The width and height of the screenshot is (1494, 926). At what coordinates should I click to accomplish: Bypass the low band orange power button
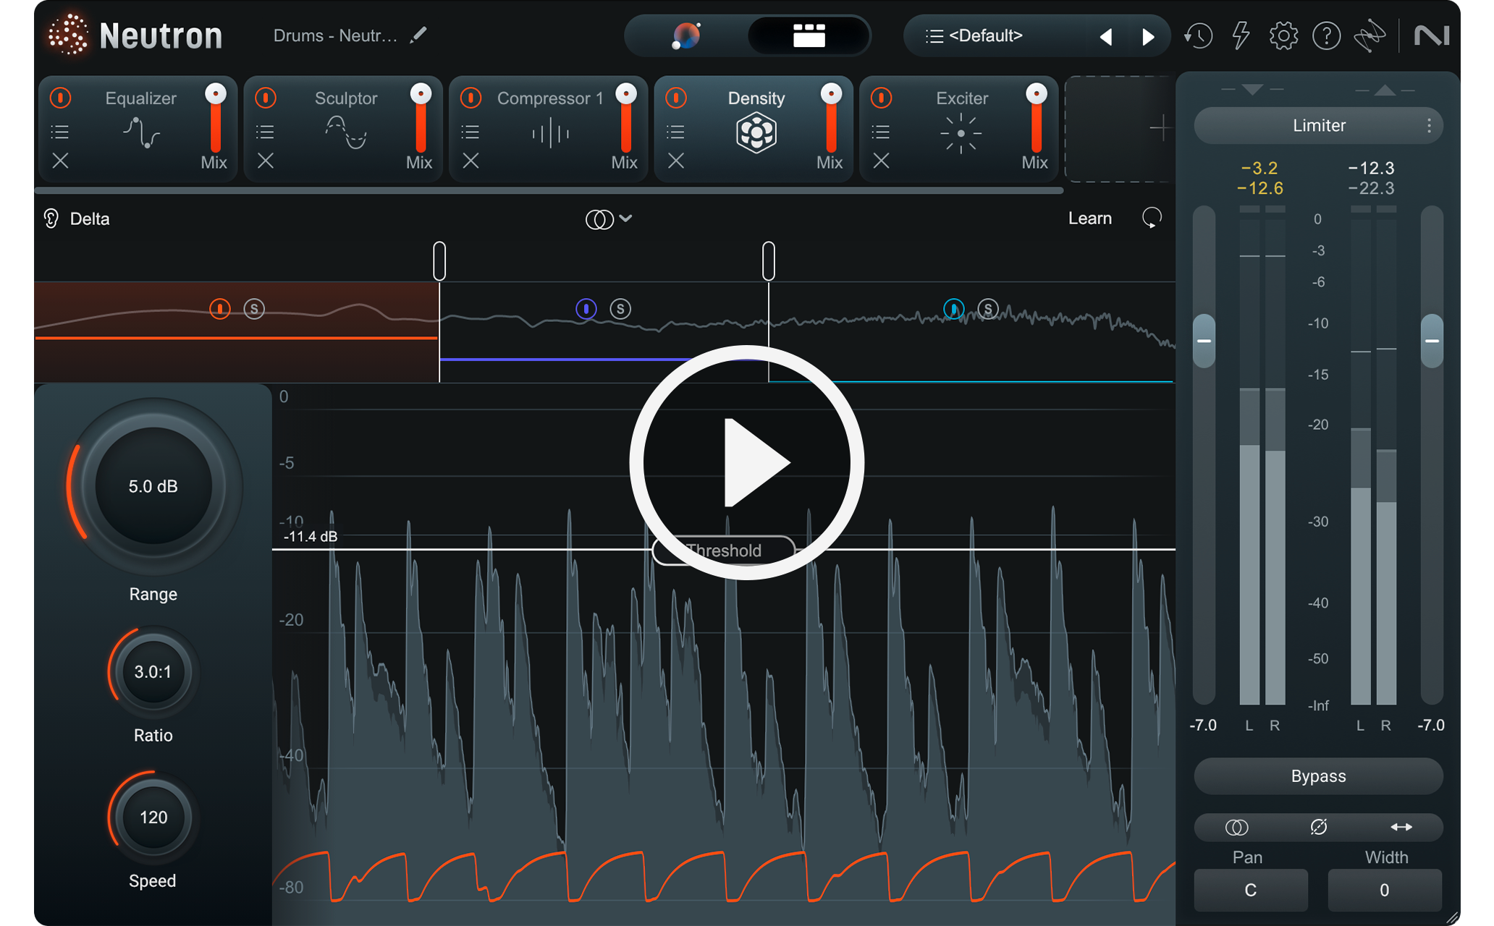219,309
